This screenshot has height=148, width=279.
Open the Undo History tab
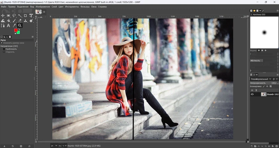[7, 37]
